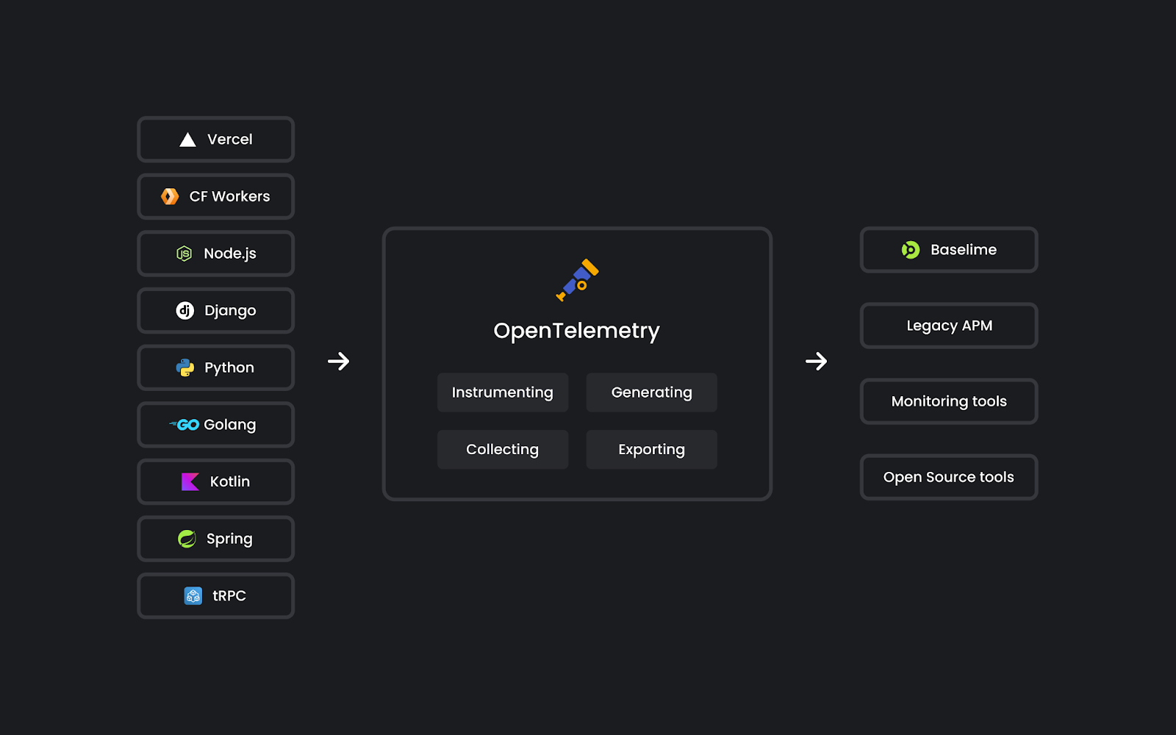The height and width of the screenshot is (735, 1176).
Task: Click the Cloudflare Workers orange icon
Action: pos(170,196)
